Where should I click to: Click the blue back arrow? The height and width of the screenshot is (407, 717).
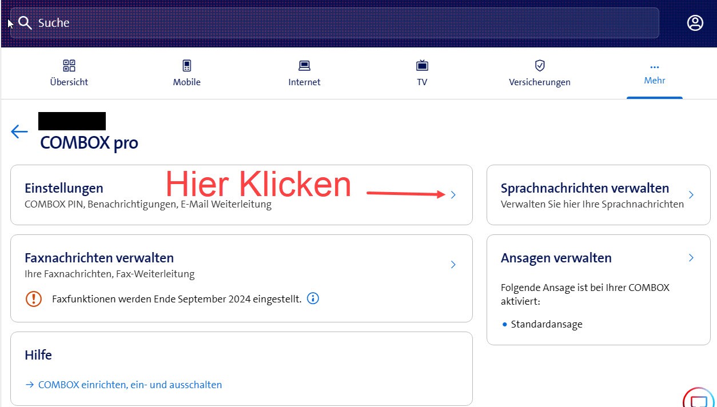click(19, 132)
